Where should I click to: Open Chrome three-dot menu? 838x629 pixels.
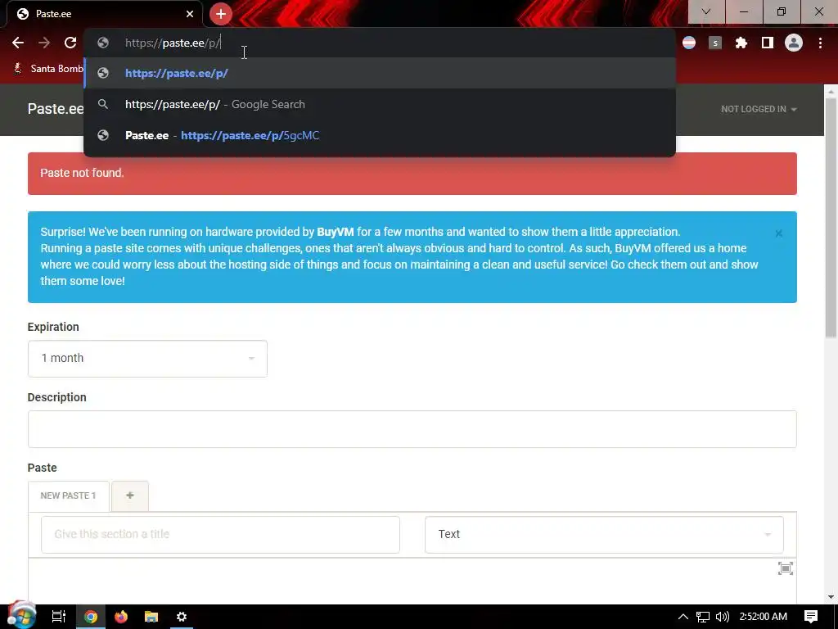(820, 43)
